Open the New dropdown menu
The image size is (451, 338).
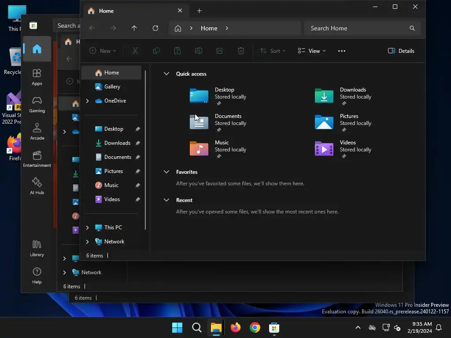pos(103,51)
